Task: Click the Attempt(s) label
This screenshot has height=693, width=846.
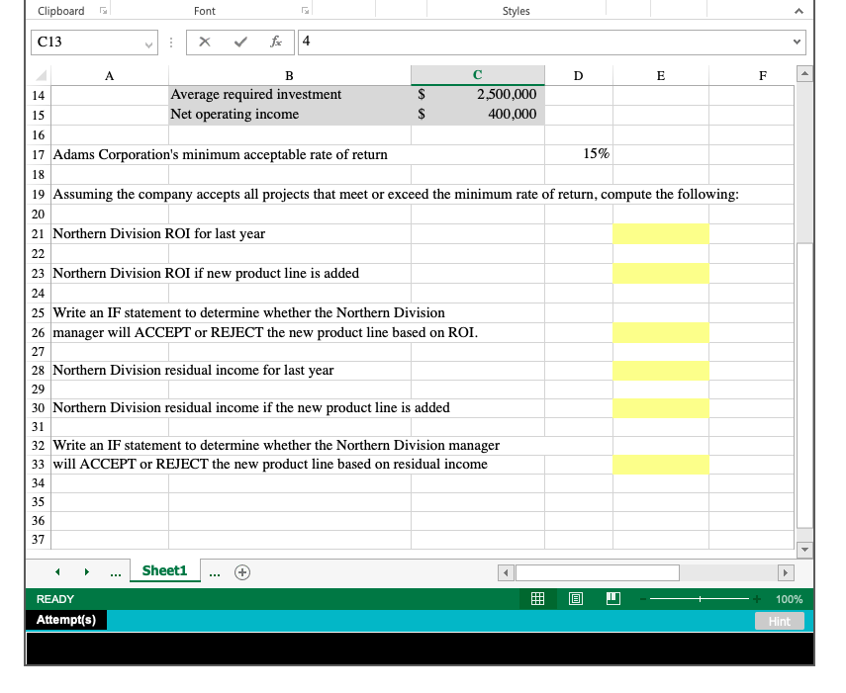Action: (x=65, y=620)
